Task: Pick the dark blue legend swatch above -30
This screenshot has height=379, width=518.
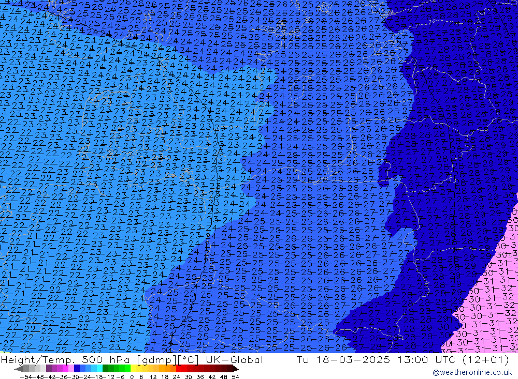Action: point(77,369)
